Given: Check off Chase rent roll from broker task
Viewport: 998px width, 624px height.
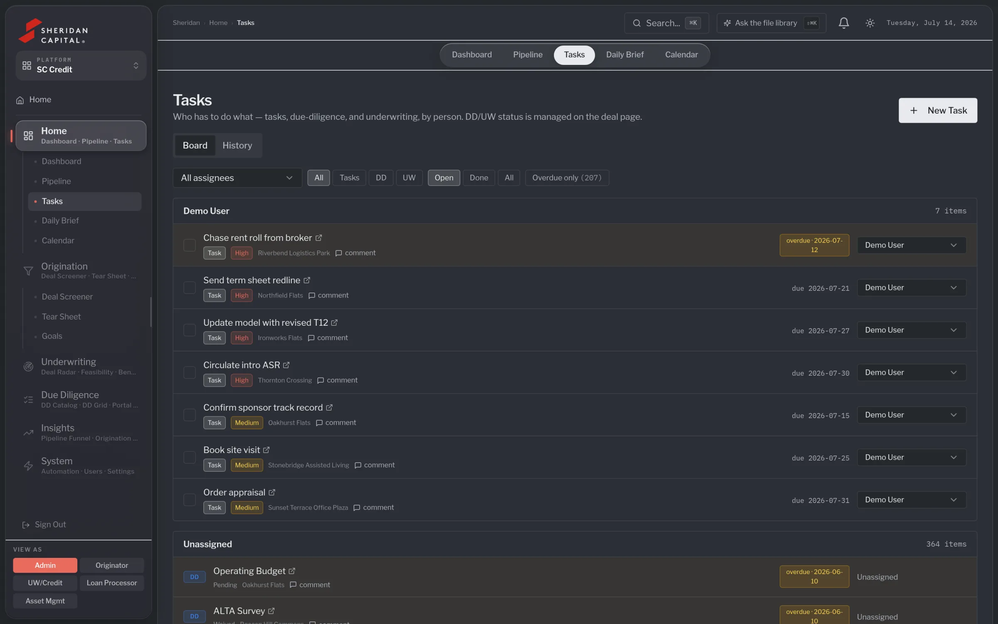Looking at the screenshot, I should click(190, 245).
